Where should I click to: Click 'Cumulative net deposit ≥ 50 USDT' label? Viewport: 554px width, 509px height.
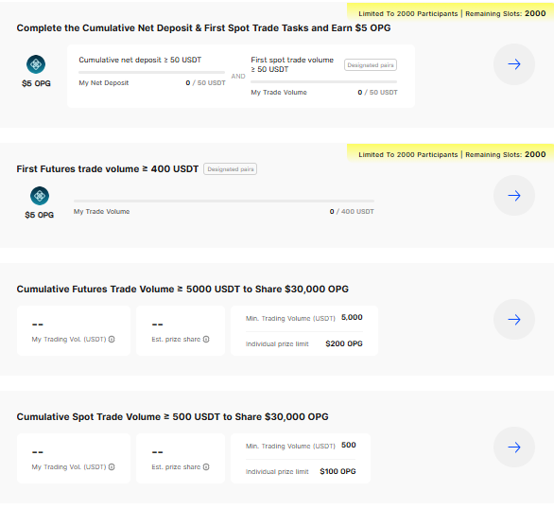point(140,60)
